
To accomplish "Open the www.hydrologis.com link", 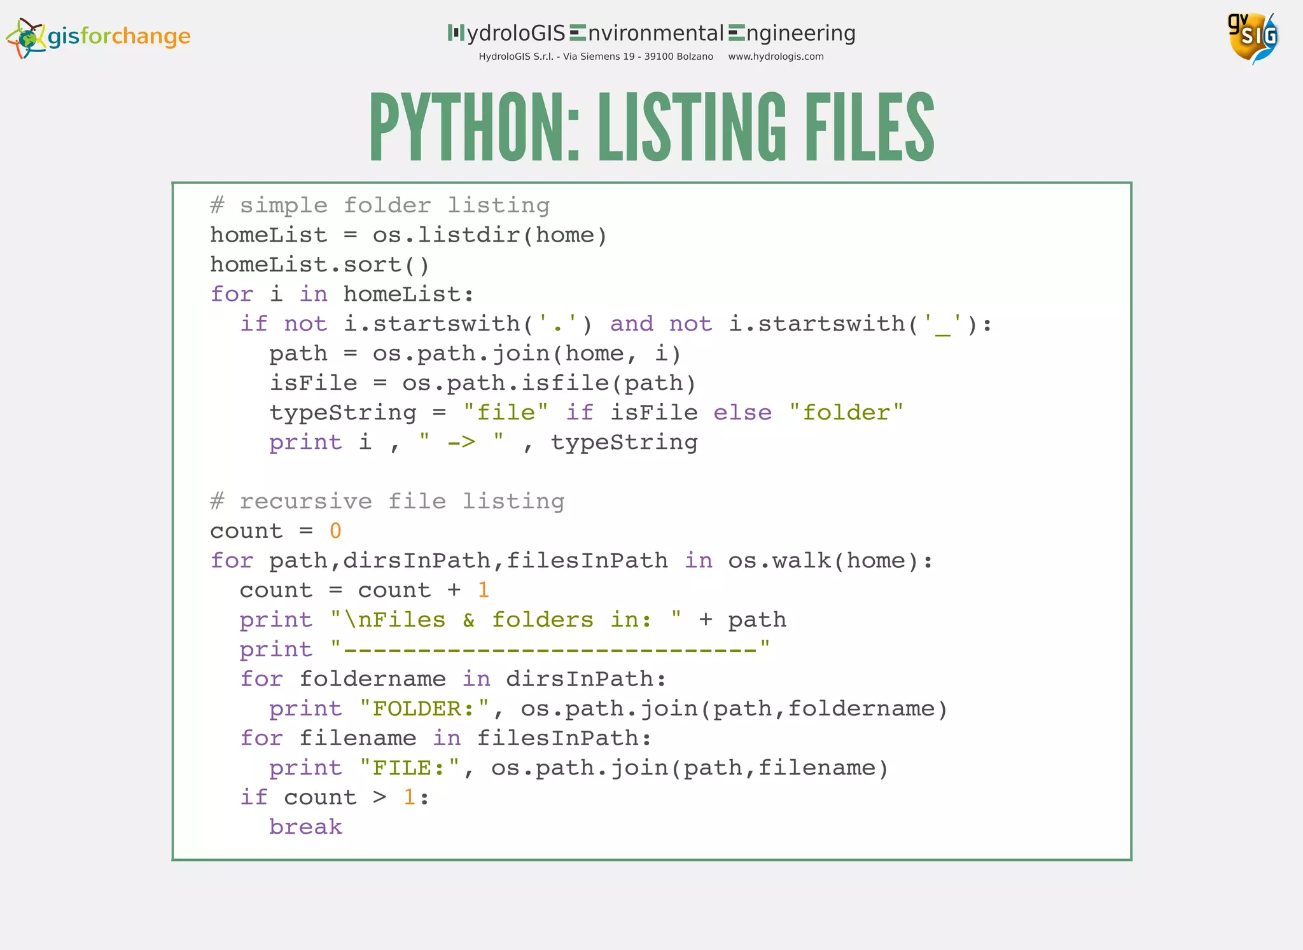I will coord(775,57).
